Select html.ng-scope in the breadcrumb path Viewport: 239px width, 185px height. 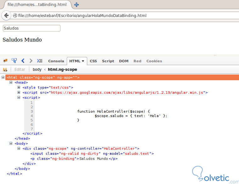click(x=62, y=70)
